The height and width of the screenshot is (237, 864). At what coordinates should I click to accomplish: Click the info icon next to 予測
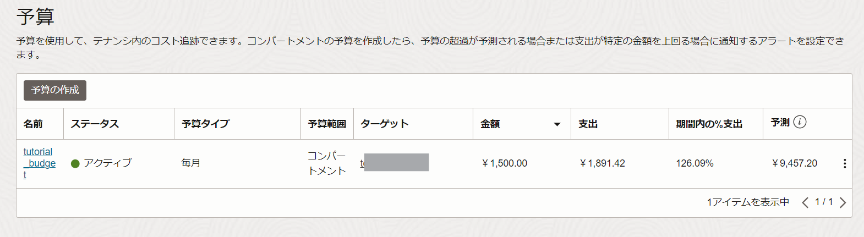(800, 122)
